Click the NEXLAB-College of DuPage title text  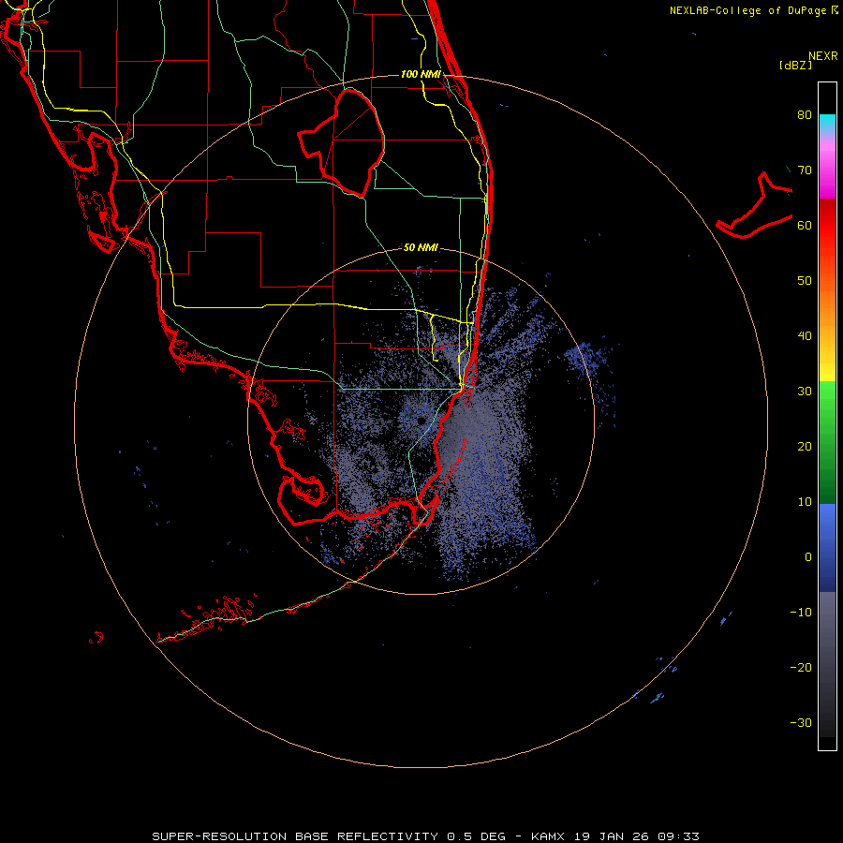pos(749,10)
